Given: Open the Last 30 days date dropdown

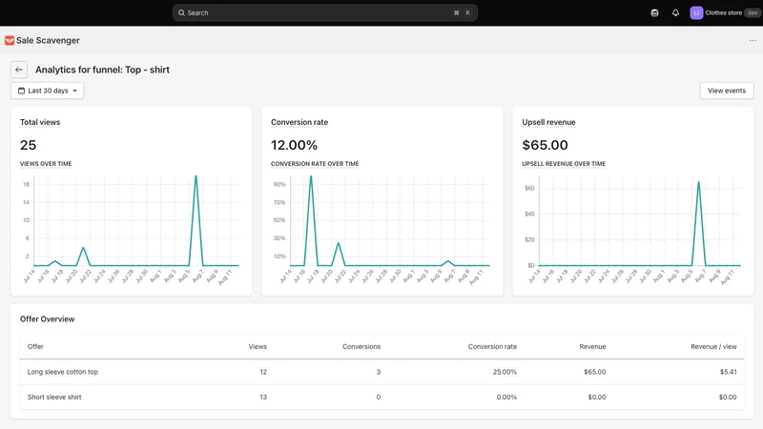Looking at the screenshot, I should pos(47,91).
